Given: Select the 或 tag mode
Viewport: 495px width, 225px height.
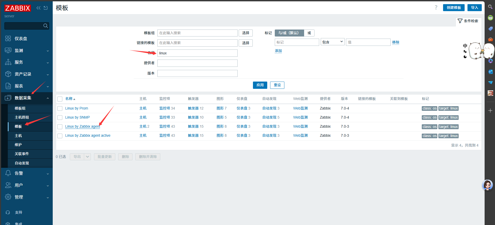Looking at the screenshot, I should tap(309, 33).
